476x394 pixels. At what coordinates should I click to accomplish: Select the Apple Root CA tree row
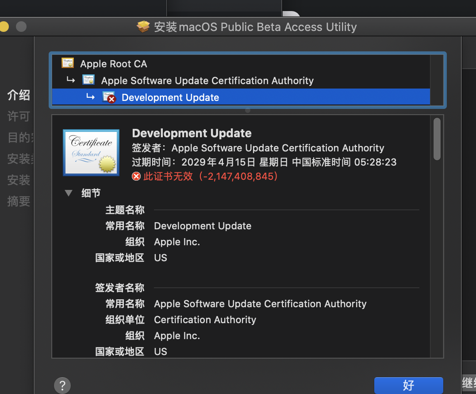pos(113,64)
